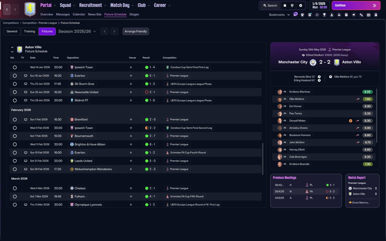This screenshot has height=241, width=386.
Task: Click the player ratings list scrollbar
Action: (x=377, y=116)
